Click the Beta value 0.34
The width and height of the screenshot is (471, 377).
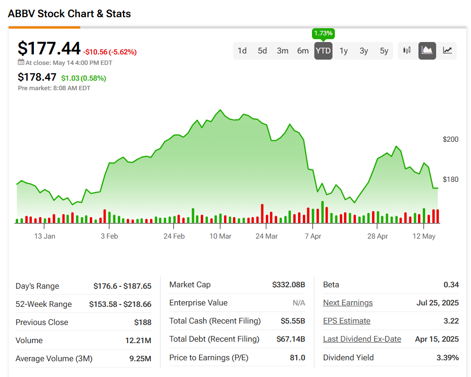pyautogui.click(x=451, y=284)
